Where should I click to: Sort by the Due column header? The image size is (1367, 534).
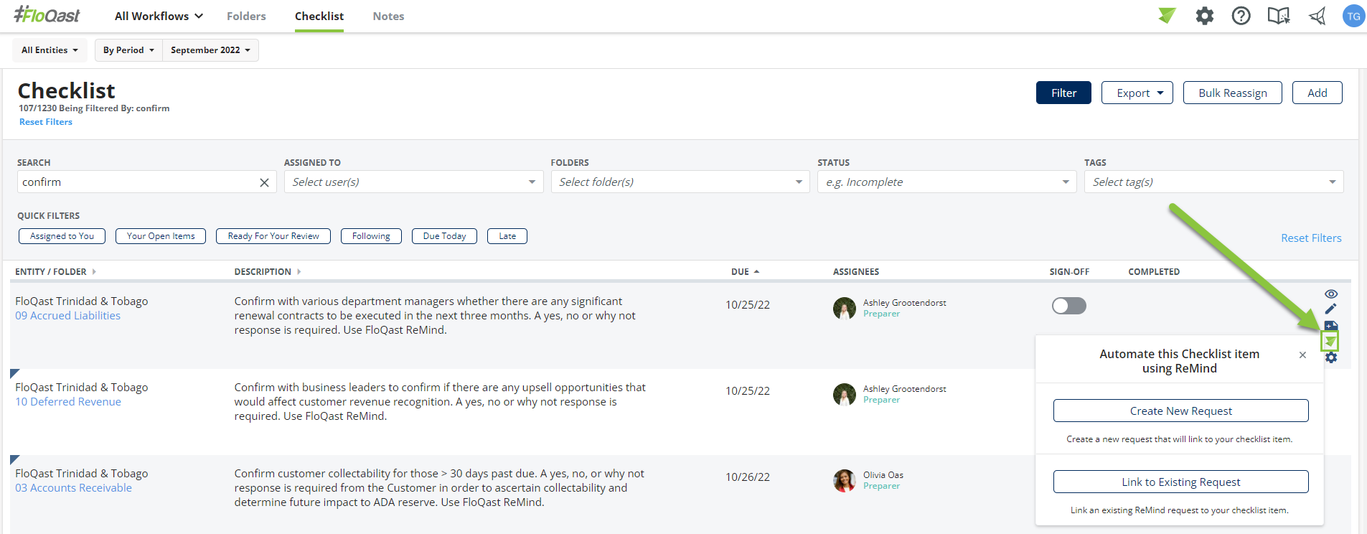745,272
